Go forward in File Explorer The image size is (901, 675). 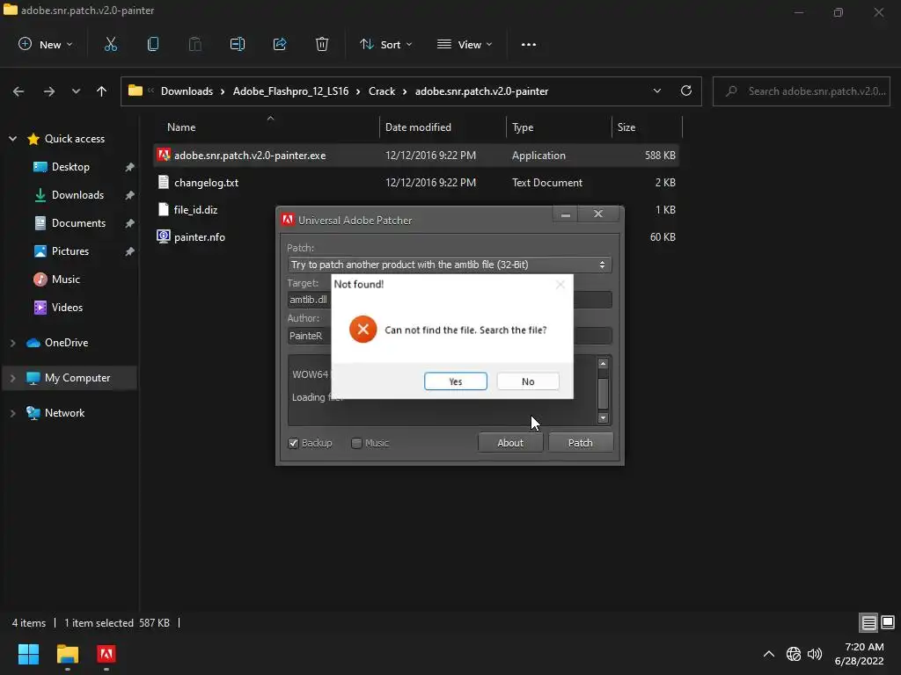49,91
